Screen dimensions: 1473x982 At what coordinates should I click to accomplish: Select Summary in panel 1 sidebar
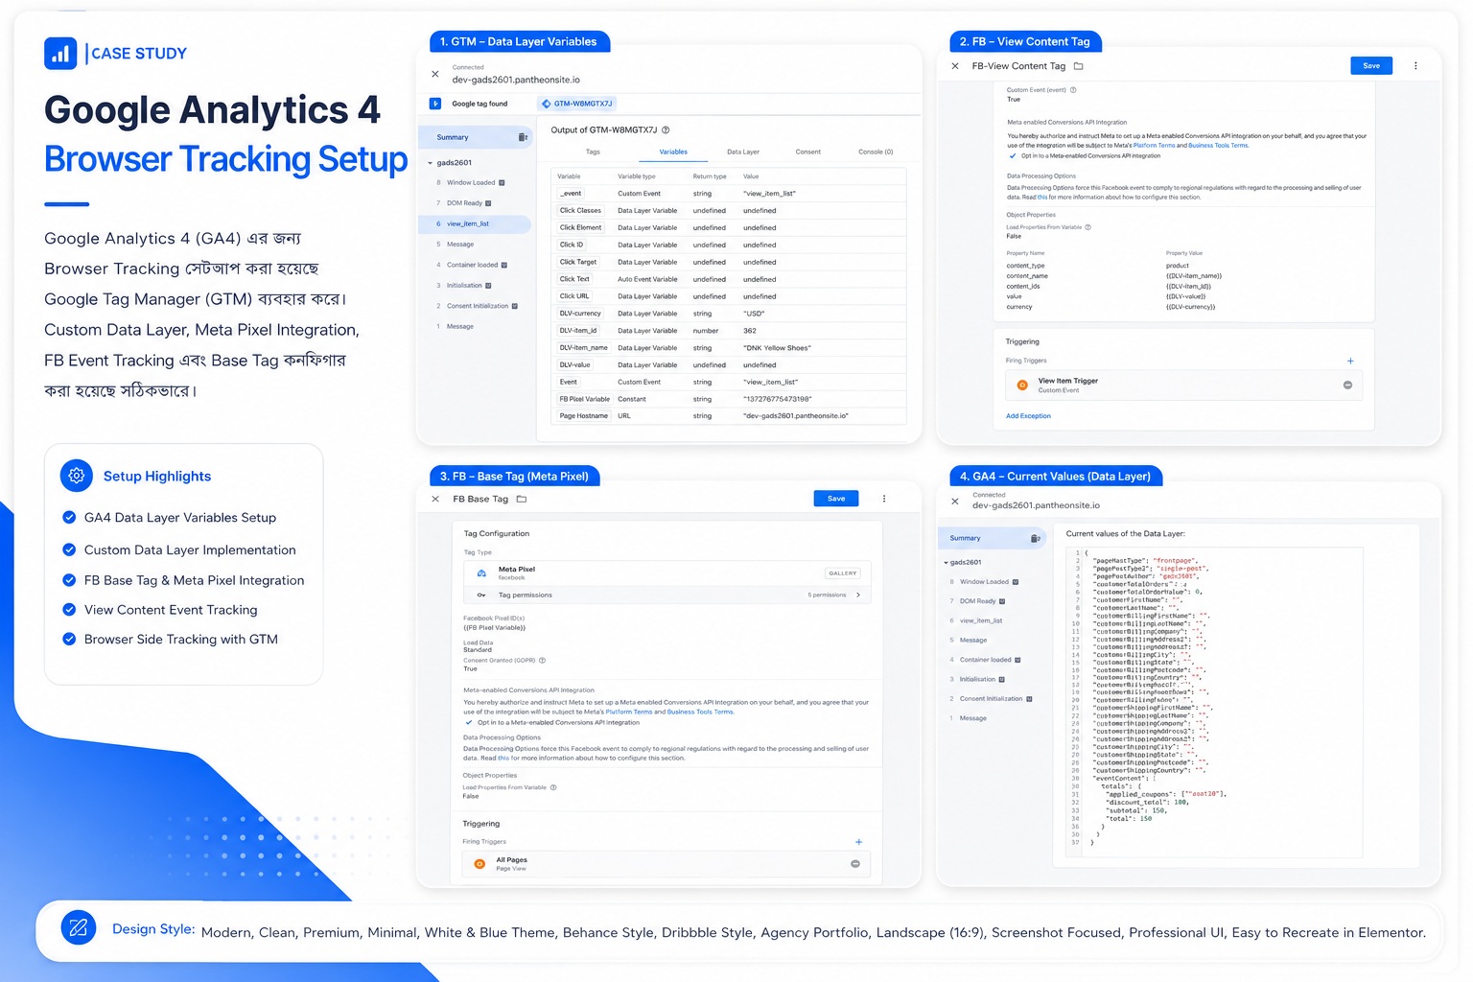click(x=475, y=137)
